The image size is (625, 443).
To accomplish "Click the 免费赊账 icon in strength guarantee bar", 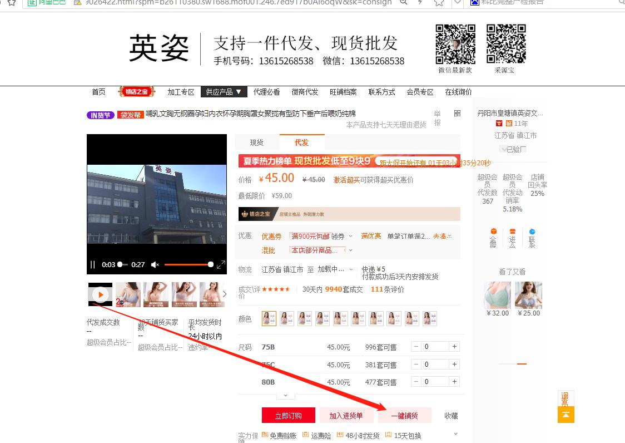I will [x=265, y=436].
